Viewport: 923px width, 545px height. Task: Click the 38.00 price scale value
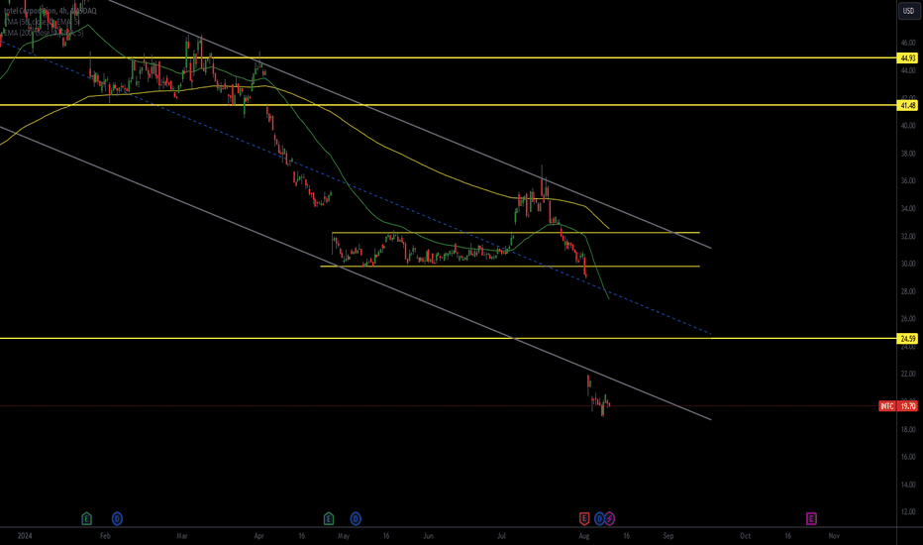coord(908,154)
